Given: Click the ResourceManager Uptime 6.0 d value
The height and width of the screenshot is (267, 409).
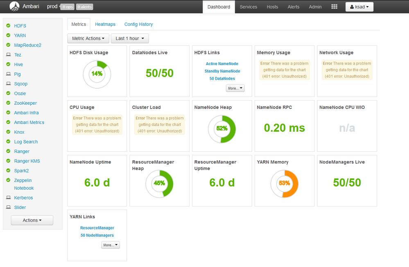Looking at the screenshot, I should coord(222,182).
